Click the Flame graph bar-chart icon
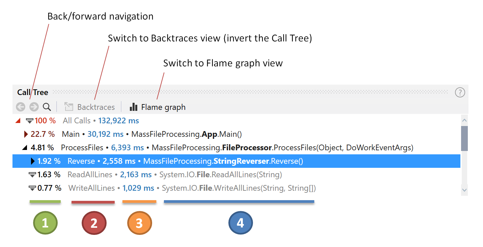Screen dimensions: 483x247 tap(133, 107)
